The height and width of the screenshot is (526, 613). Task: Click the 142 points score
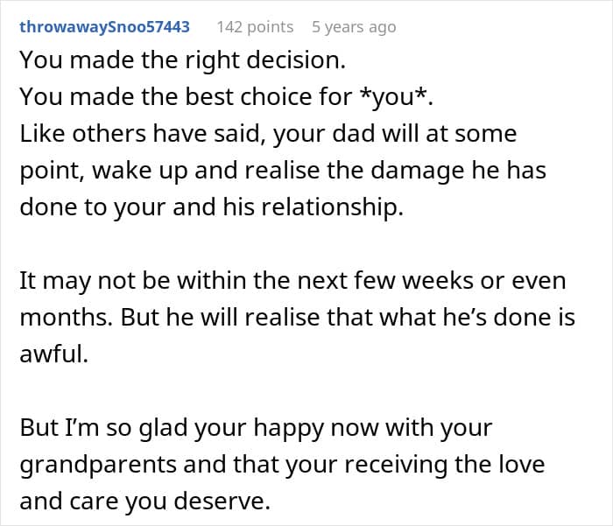coord(255,26)
